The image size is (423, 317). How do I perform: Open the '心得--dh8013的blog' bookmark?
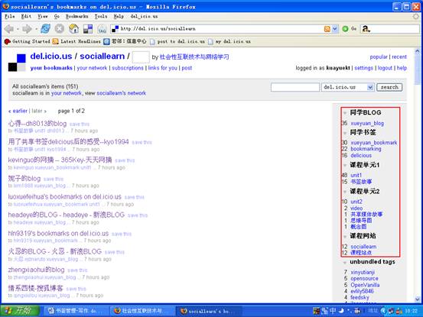coord(37,124)
